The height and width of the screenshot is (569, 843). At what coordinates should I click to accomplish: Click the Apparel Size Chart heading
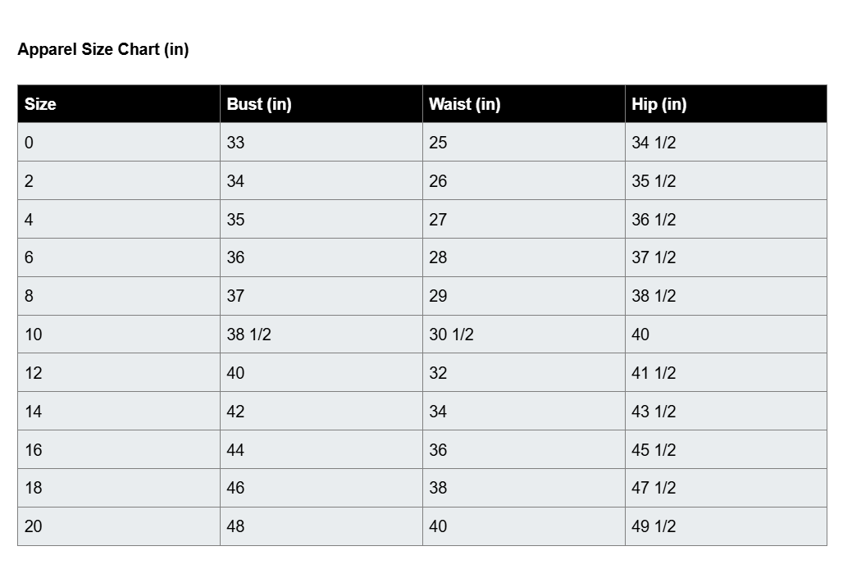tap(103, 49)
